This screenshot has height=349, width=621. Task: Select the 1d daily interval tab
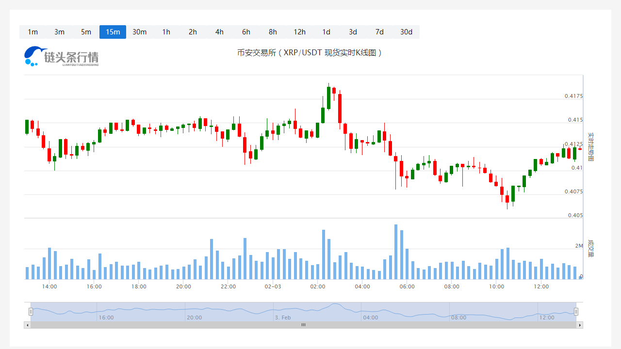[x=326, y=32]
